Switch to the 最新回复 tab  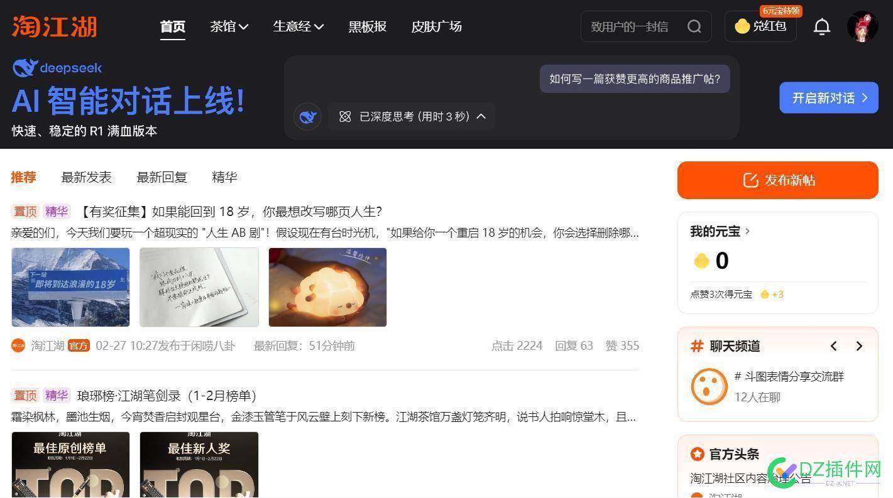162,177
